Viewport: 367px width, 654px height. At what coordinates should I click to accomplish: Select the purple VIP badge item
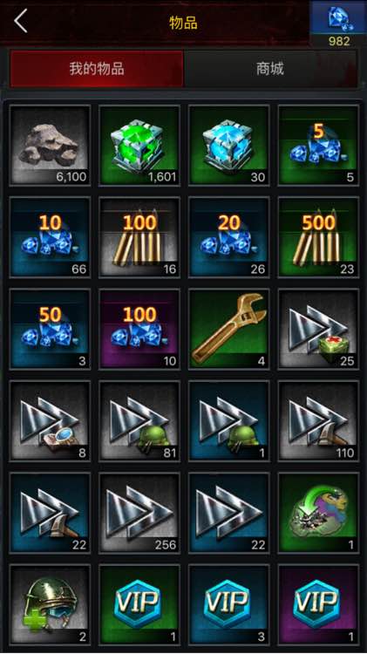(x=319, y=604)
